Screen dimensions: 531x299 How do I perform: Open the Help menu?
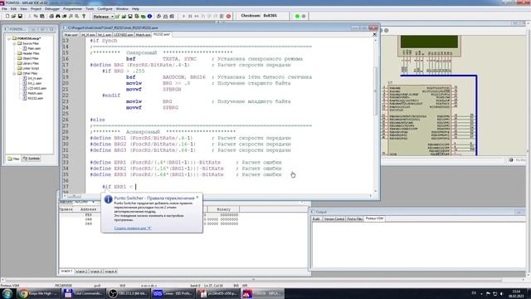pyautogui.click(x=135, y=9)
